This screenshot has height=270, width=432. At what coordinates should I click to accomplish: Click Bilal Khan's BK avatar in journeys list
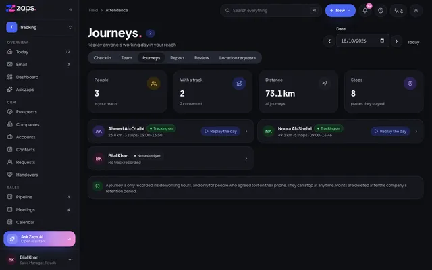[99, 159]
